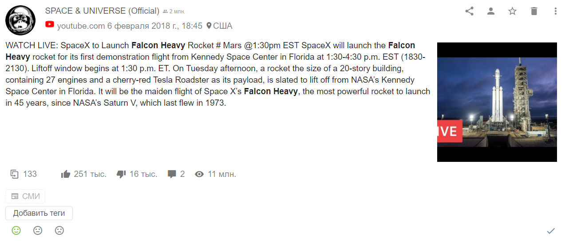Set neutral sentiment with neutral face
Image resolution: width=569 pixels, height=245 pixels.
click(38, 230)
